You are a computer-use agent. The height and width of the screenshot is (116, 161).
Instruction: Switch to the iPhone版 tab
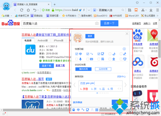click(x=59, y=41)
